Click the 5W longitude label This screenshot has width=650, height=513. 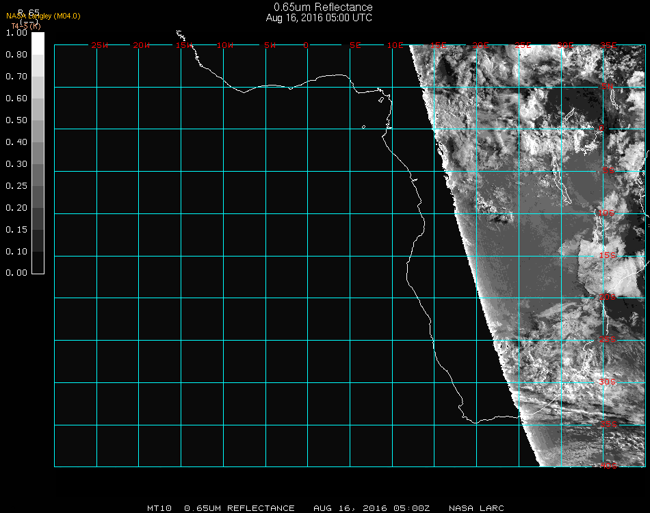click(270, 45)
